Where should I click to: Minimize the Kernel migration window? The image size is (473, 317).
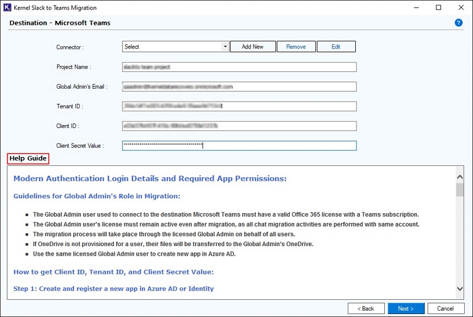(x=416, y=8)
